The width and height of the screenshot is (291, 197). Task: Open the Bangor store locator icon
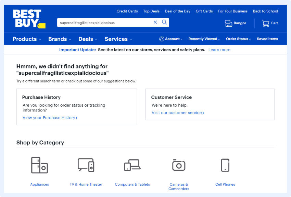[228, 23]
